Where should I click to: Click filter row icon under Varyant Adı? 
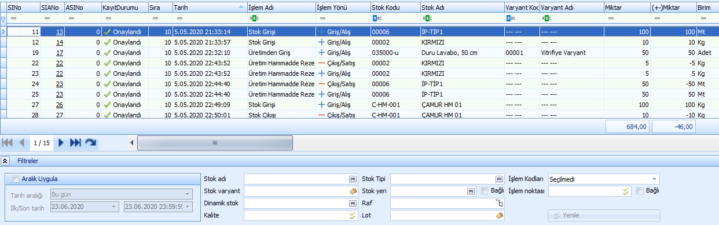click(547, 19)
